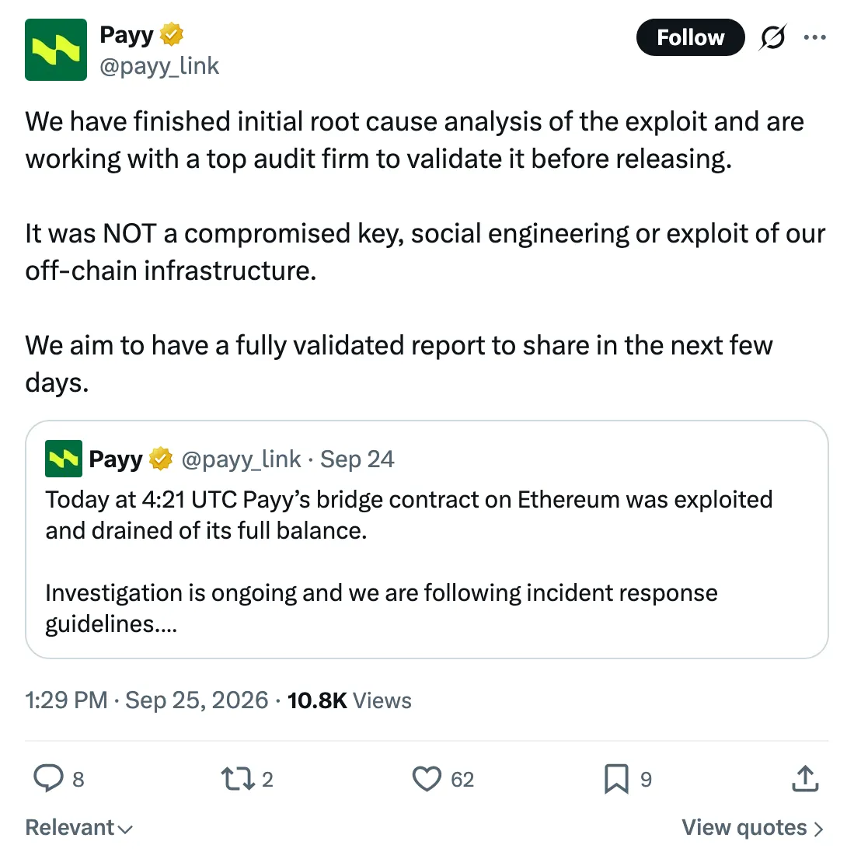This screenshot has height=859, width=854.
Task: Click the verified badge in quoted post
Action: click(x=161, y=459)
